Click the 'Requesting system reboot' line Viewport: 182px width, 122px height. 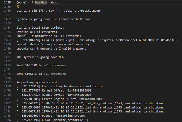coord(37,82)
